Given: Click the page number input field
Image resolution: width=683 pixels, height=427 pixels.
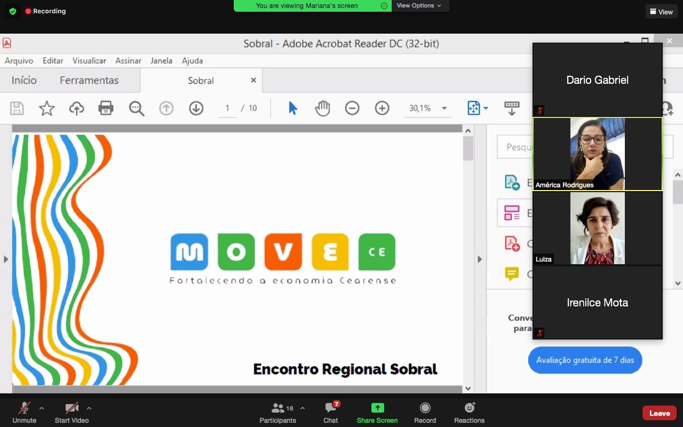Looking at the screenshot, I should [x=227, y=108].
